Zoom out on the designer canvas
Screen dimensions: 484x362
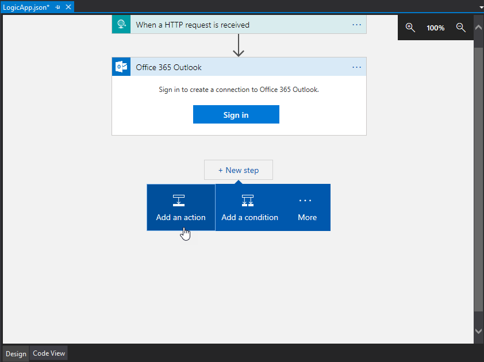tap(460, 28)
